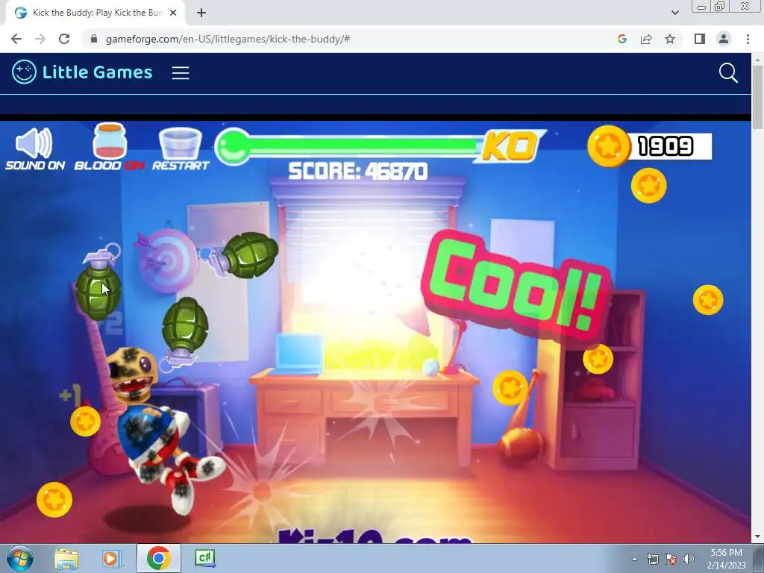Screen dimensions: 764x573
Task: Collect the coin near the floor's left corner
Action: coord(54,499)
